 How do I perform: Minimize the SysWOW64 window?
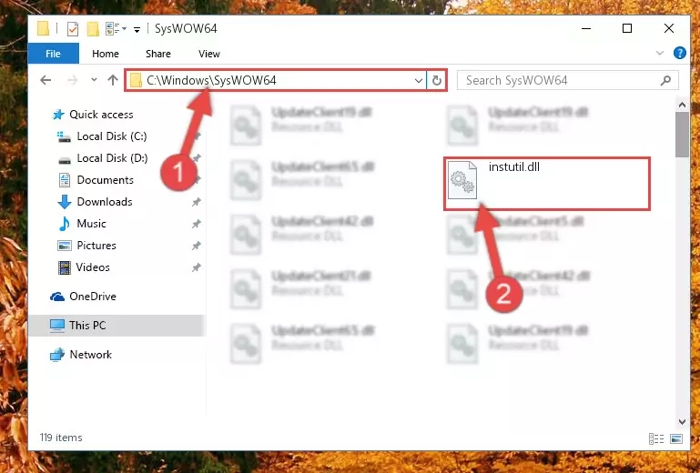coord(586,28)
